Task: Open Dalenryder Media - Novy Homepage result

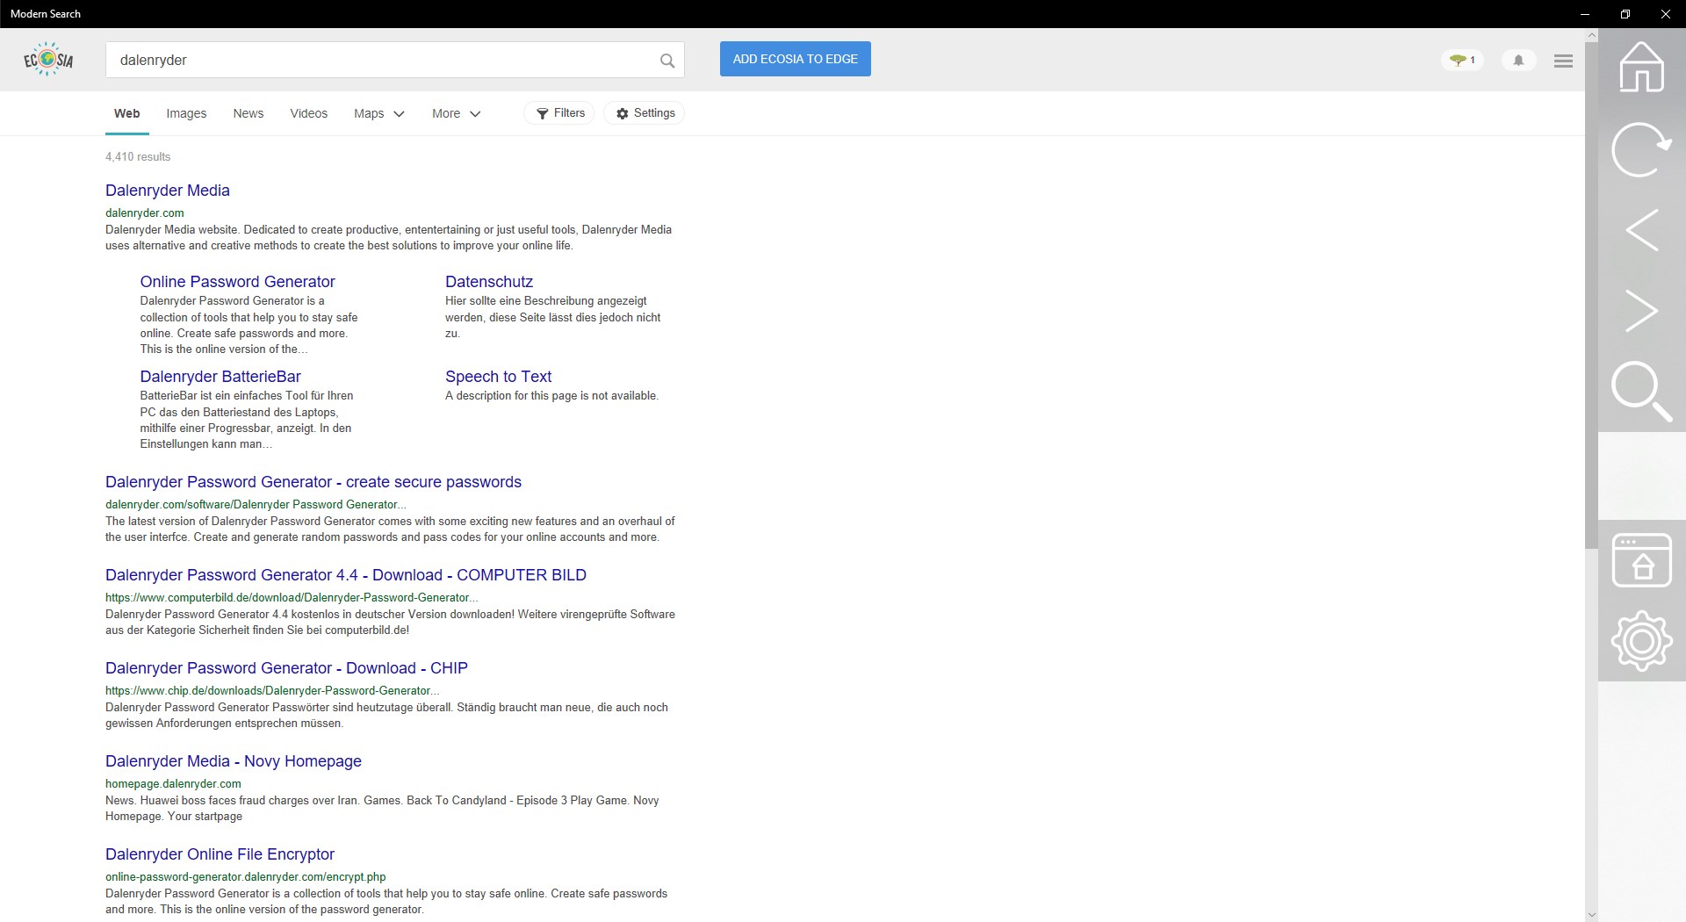Action: pos(234,761)
